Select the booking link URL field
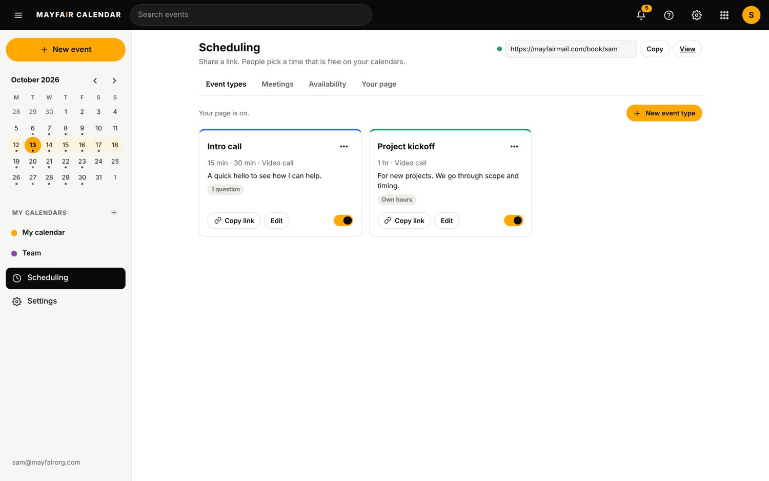Image resolution: width=769 pixels, height=481 pixels. (x=571, y=49)
